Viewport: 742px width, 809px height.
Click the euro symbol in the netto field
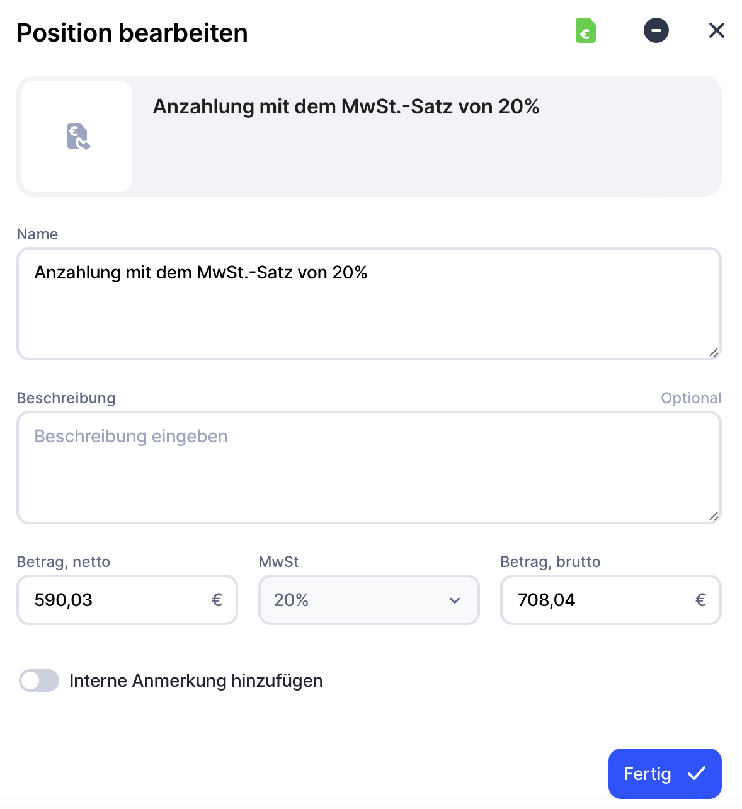pyautogui.click(x=217, y=600)
